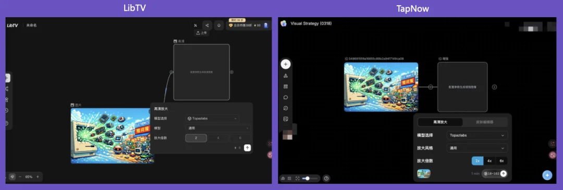Select the 4x magnification in TapNow
This screenshot has height=190, width=563.
[x=489, y=161]
